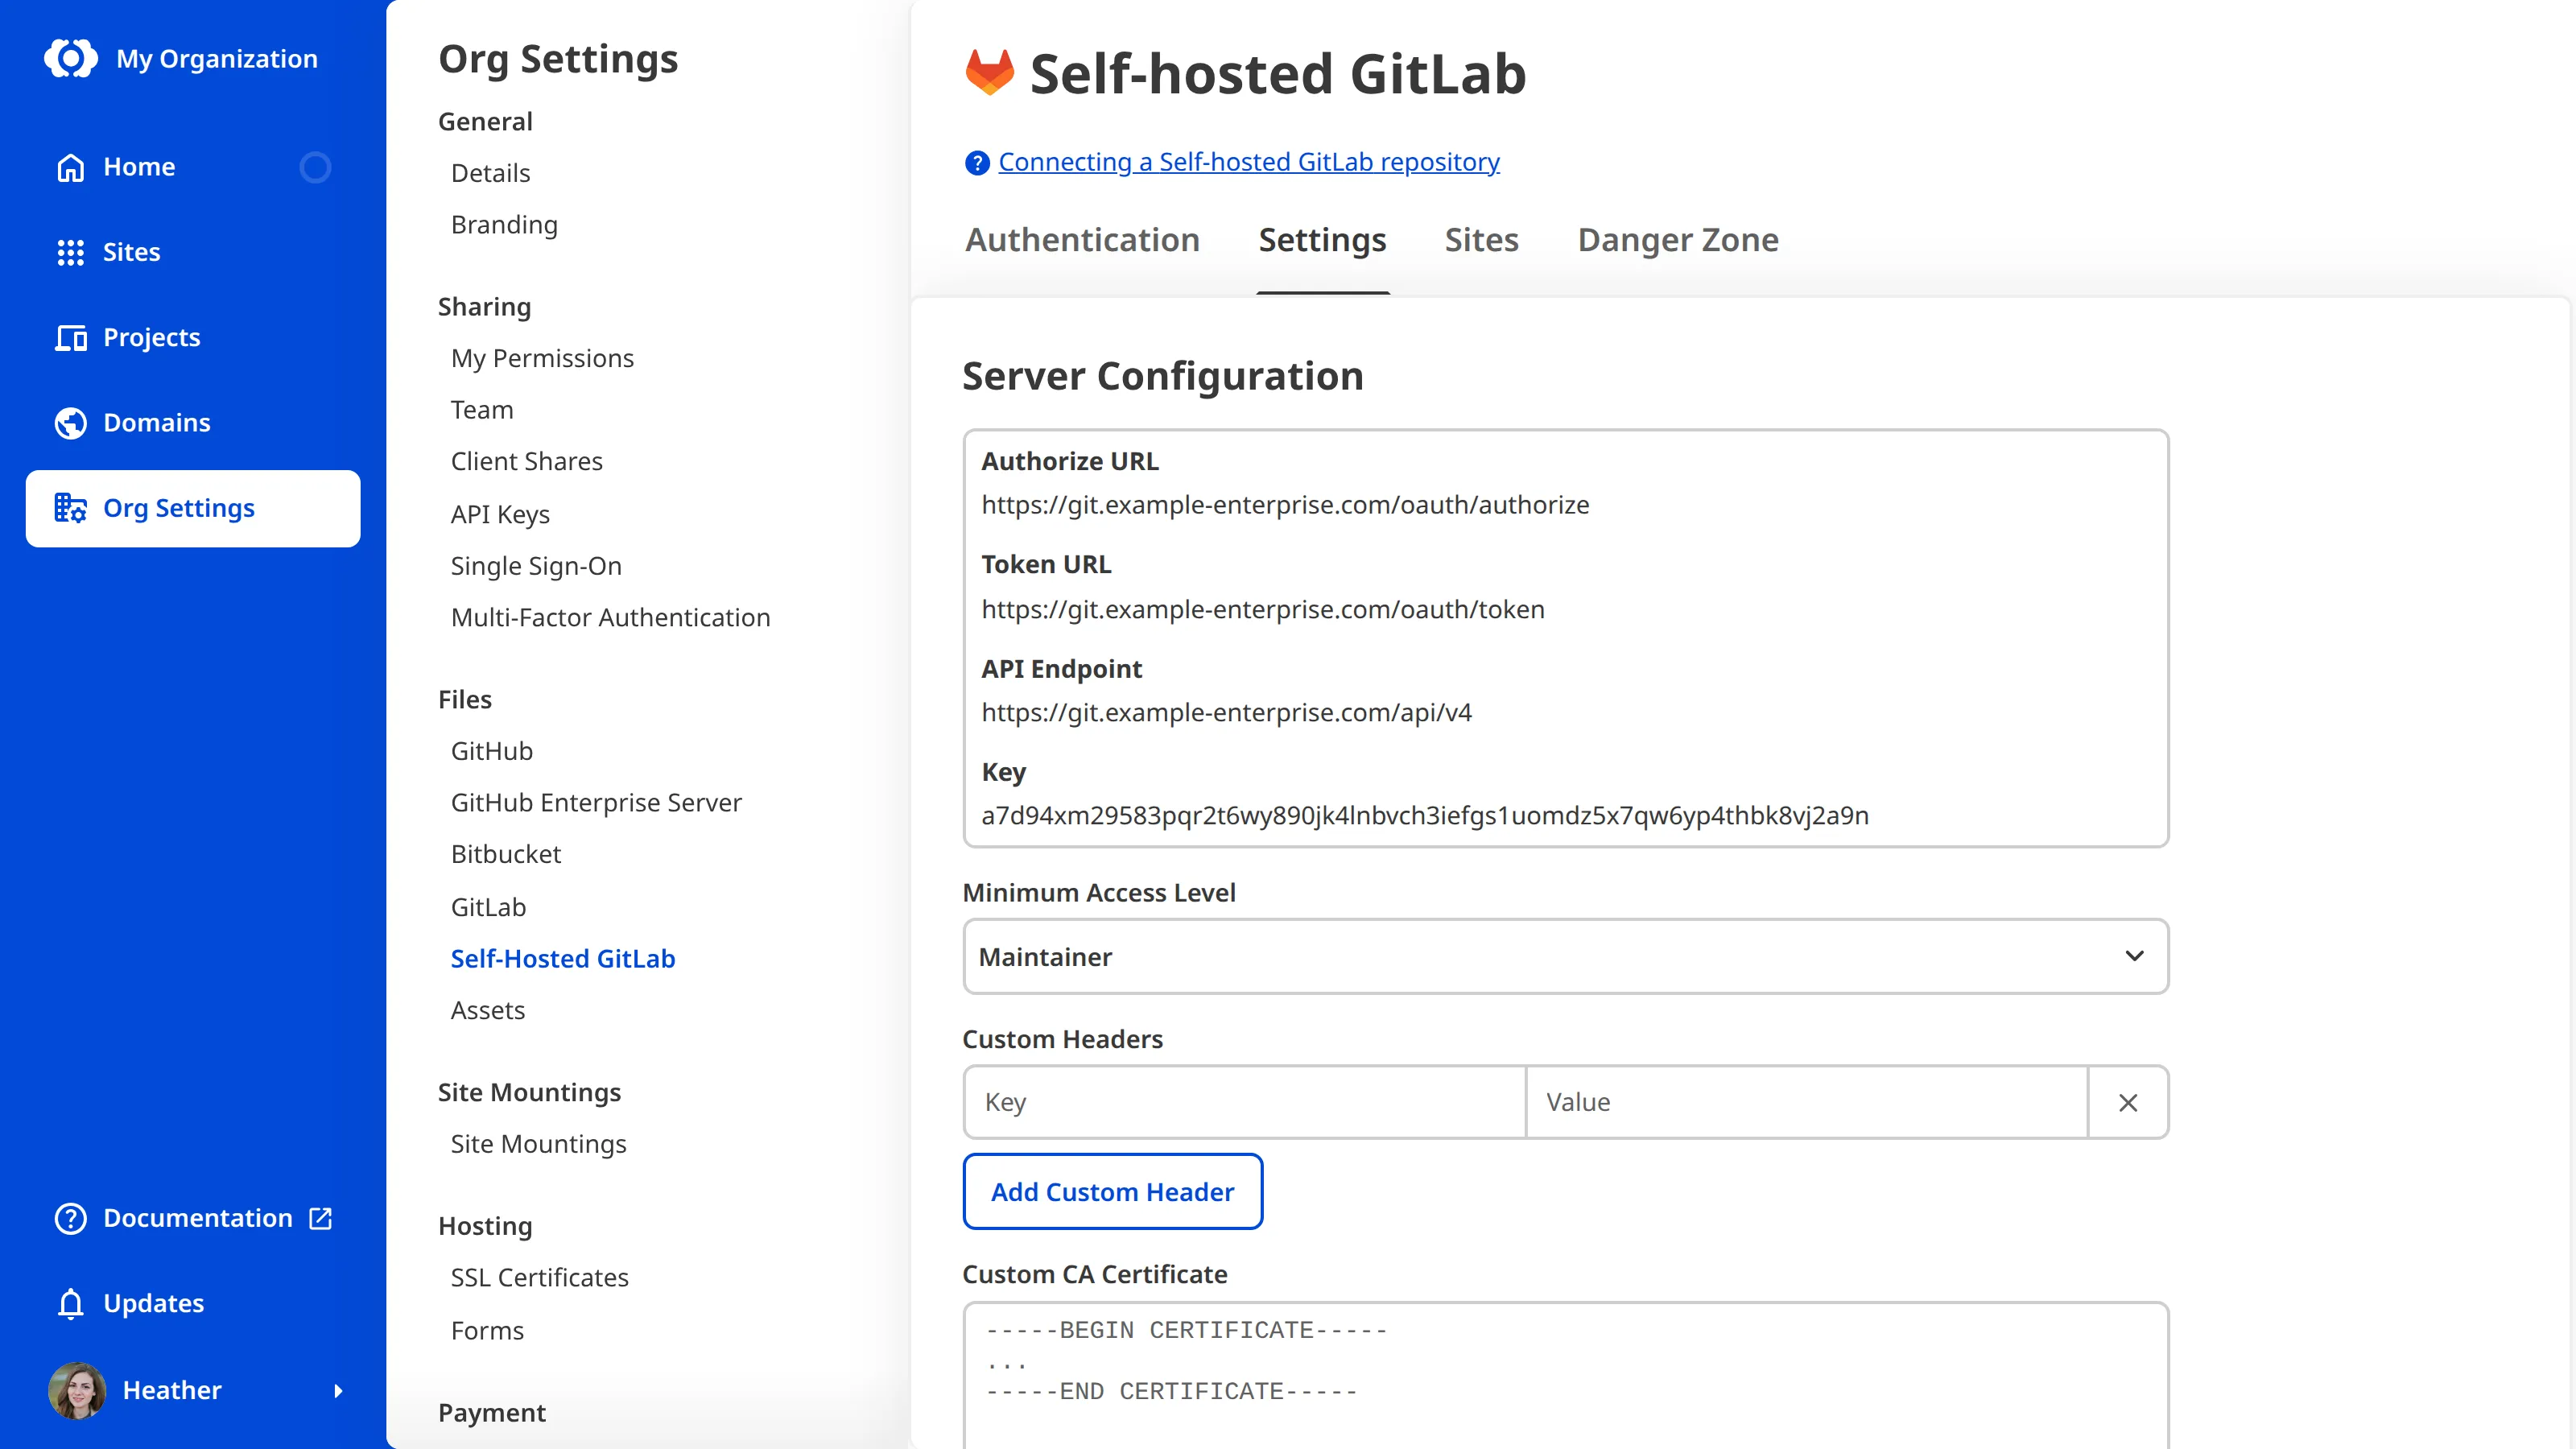2576x1449 pixels.
Task: Open the Sites tab
Action: [x=1481, y=240]
